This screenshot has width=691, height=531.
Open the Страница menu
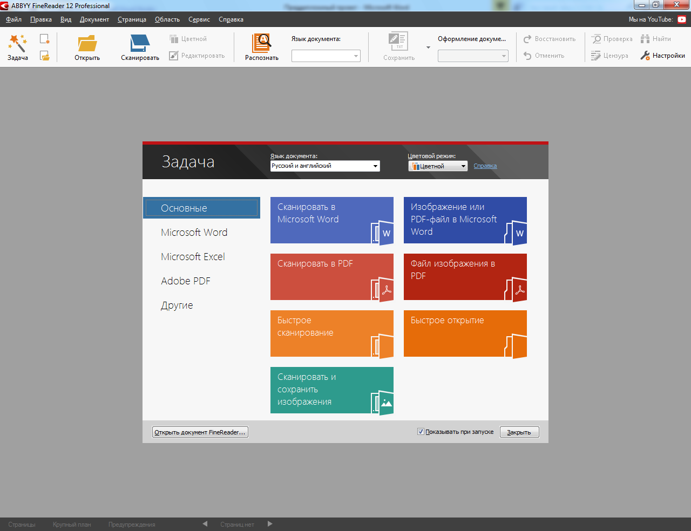(132, 19)
